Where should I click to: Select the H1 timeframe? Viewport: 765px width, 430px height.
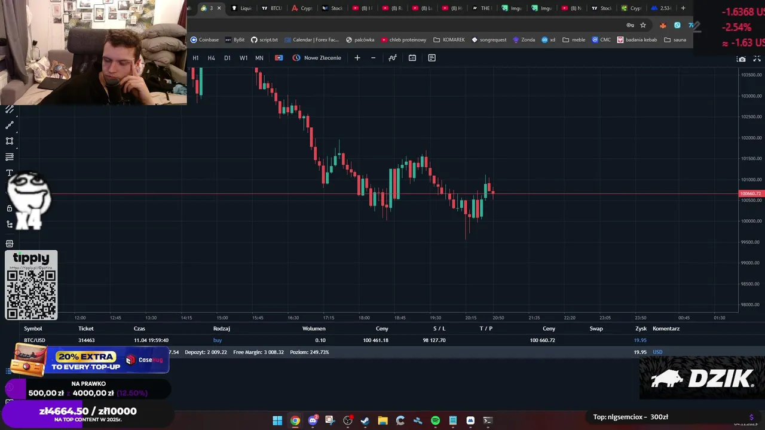click(195, 58)
